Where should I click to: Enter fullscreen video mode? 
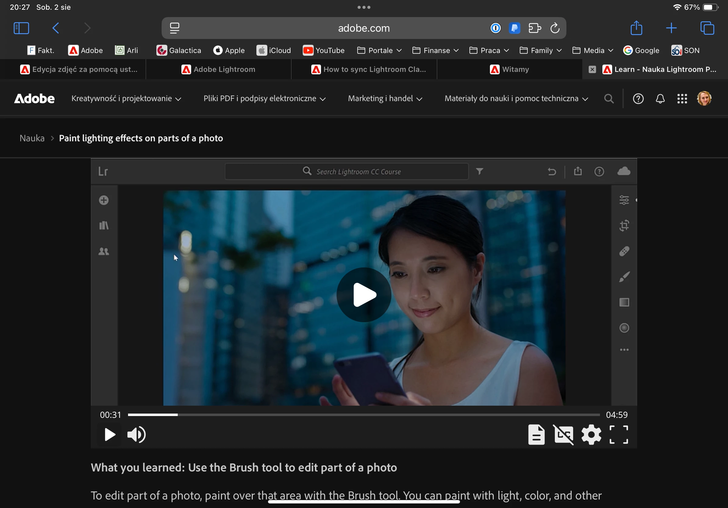(x=619, y=435)
